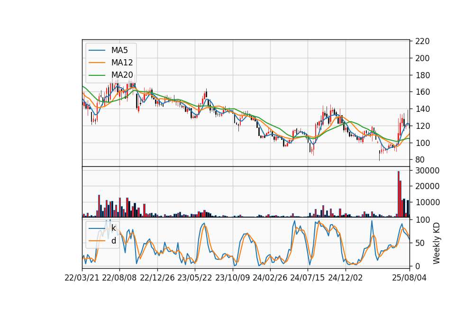Click the 22/03/21 date tick label

tap(82, 278)
